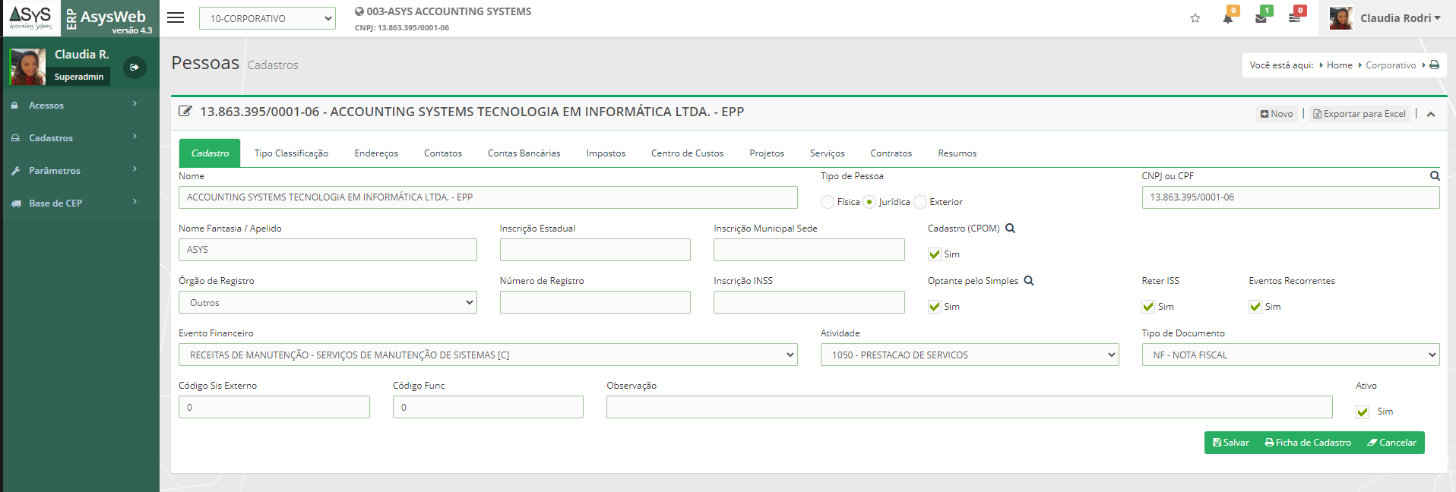
Task: Open the Órgão de Registro dropdown
Action: [328, 302]
